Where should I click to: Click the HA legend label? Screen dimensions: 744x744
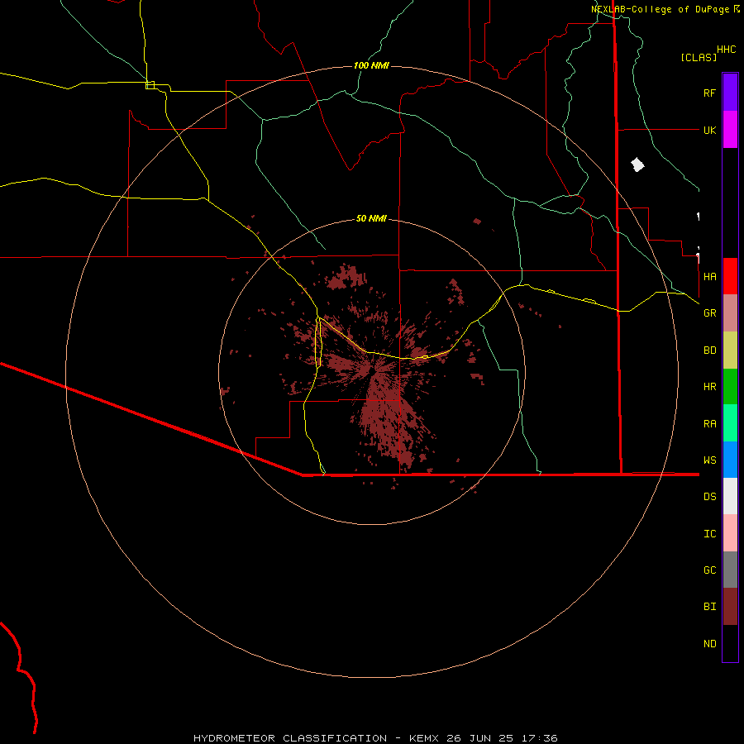coord(709,276)
